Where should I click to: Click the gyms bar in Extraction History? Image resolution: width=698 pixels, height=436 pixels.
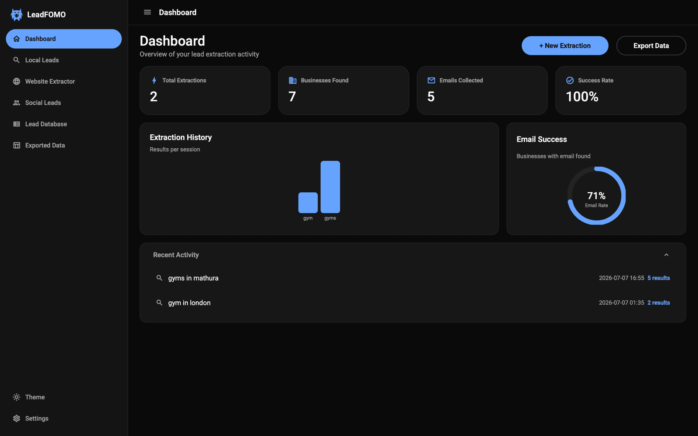pyautogui.click(x=330, y=187)
